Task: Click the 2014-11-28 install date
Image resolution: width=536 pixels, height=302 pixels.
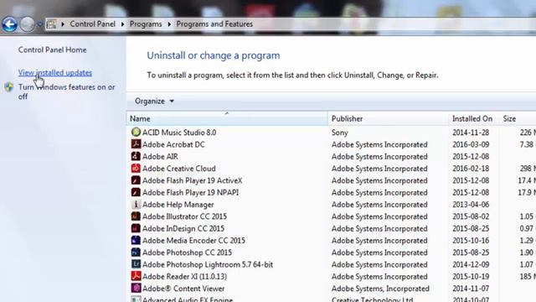Action: point(471,133)
